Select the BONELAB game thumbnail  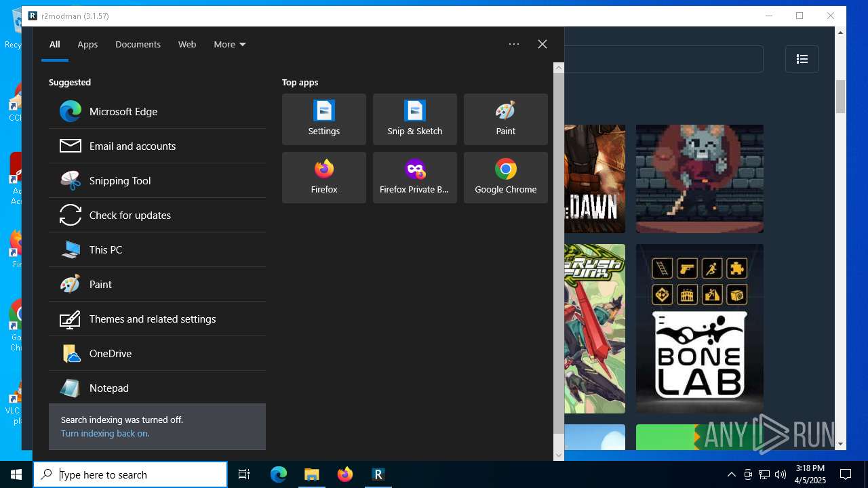[700, 329]
